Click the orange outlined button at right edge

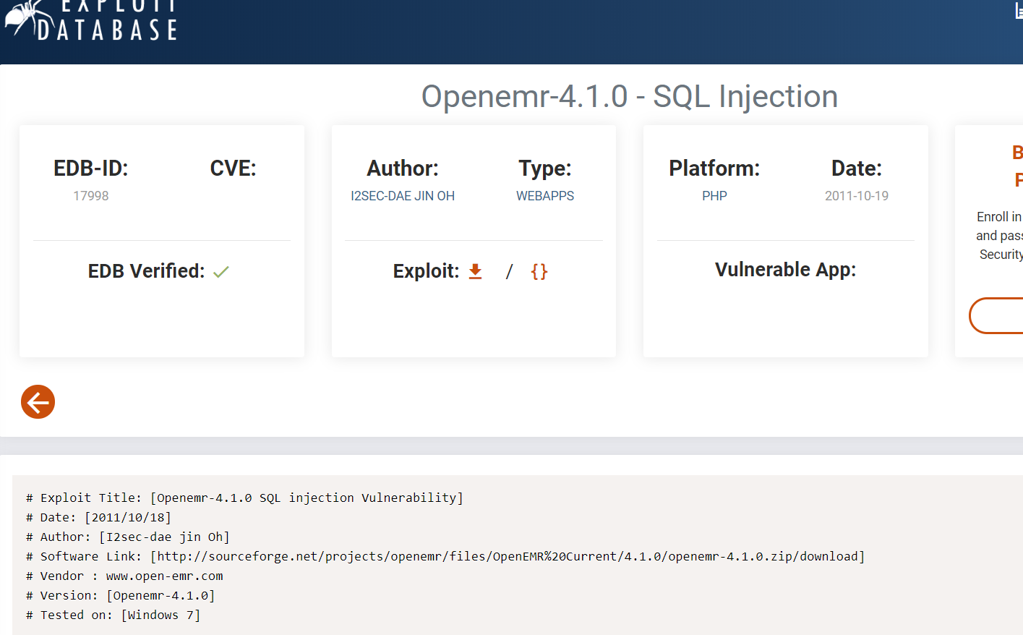click(996, 315)
